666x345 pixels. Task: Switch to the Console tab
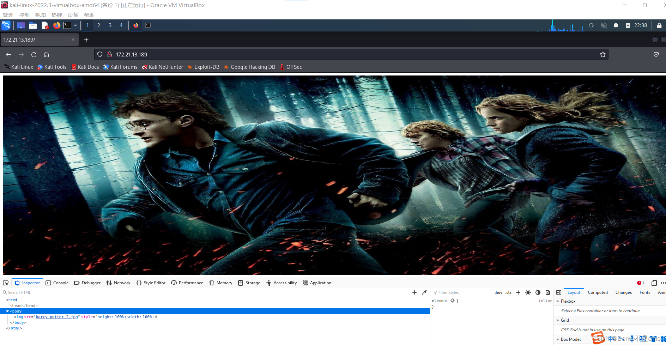tap(57, 283)
